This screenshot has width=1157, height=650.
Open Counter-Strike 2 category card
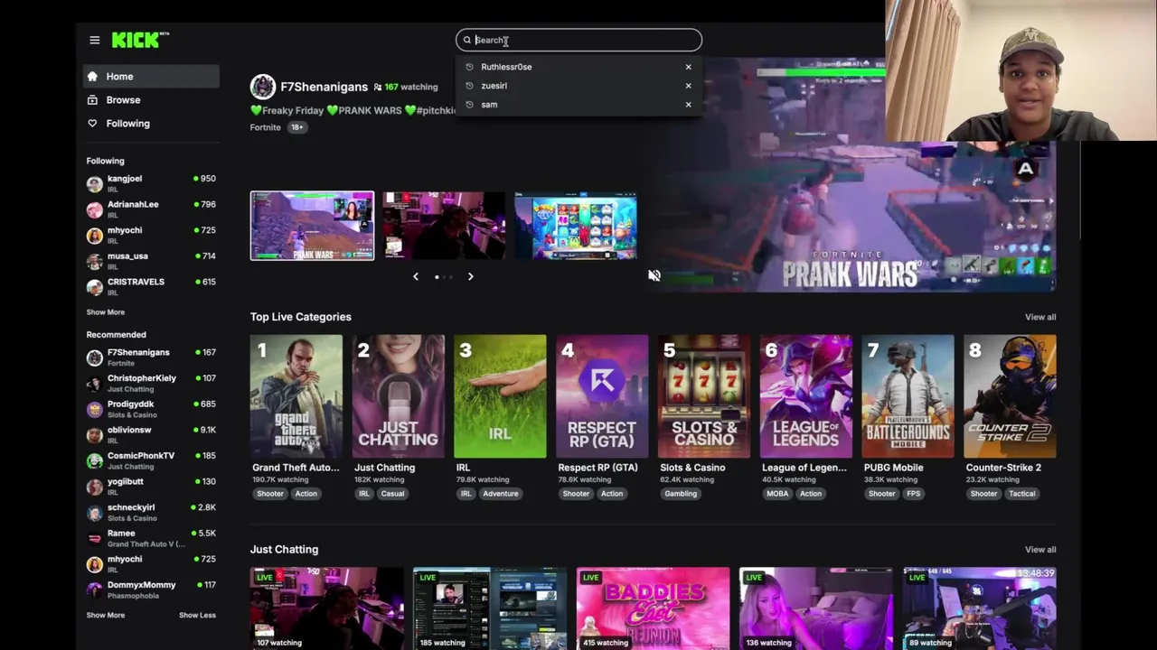(1010, 396)
